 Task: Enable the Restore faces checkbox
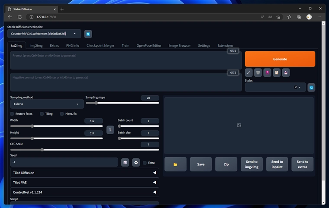(x=12, y=114)
